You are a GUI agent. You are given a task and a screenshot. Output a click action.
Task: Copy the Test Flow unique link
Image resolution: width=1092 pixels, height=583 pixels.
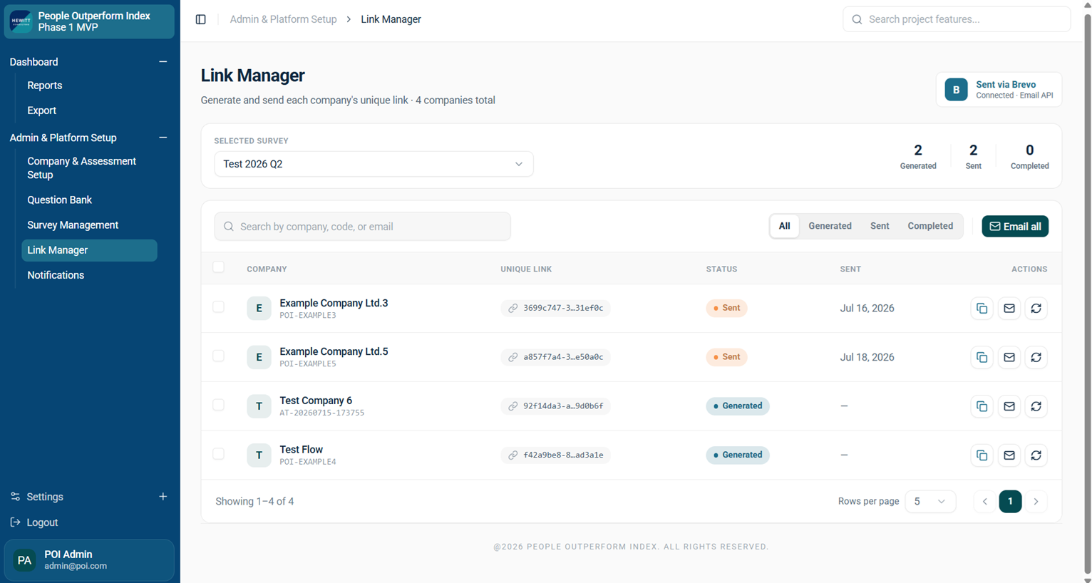click(x=982, y=455)
